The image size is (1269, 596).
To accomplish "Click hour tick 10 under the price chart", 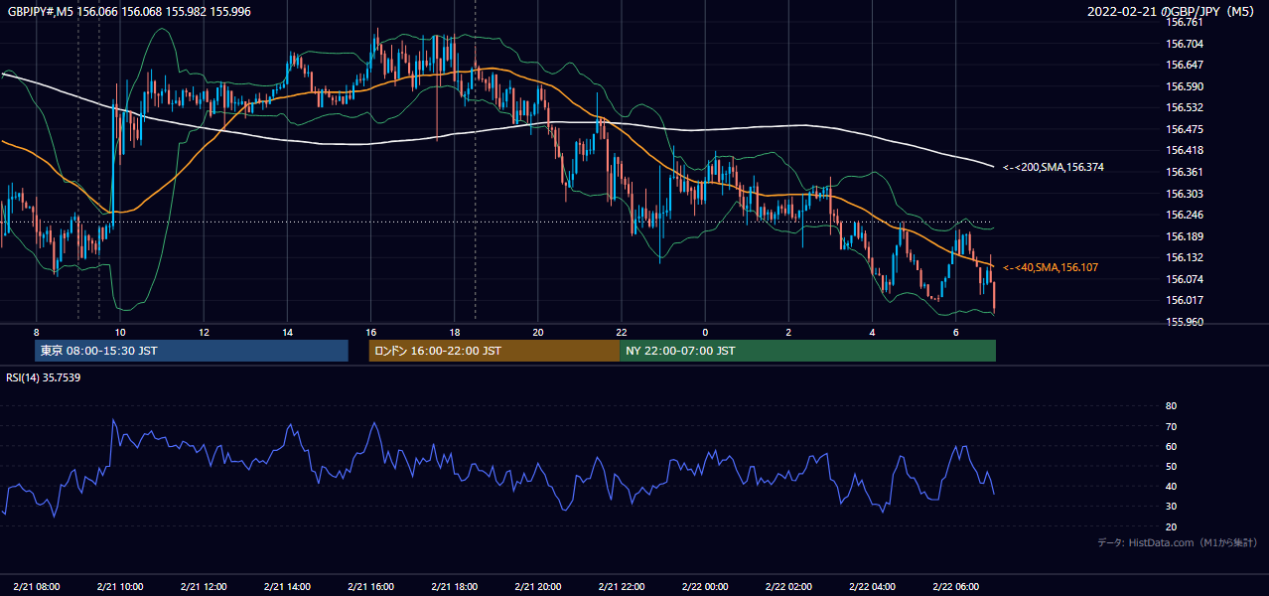I will [x=119, y=331].
